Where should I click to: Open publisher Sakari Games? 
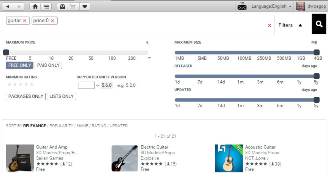point(50,158)
